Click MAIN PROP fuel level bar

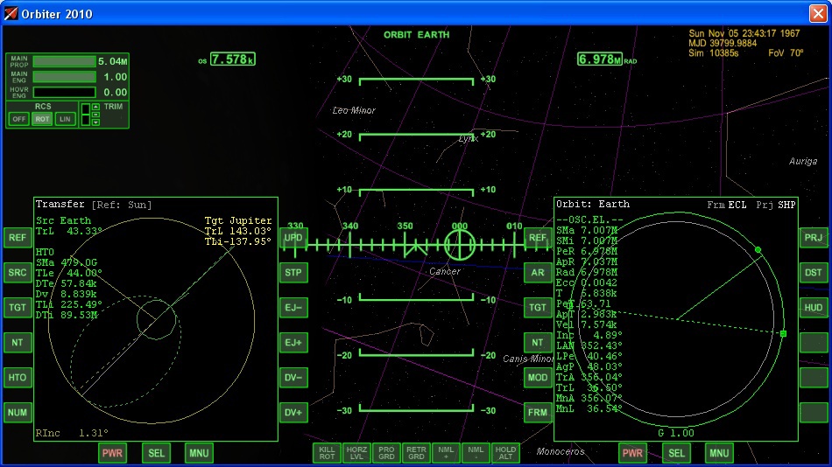point(64,61)
